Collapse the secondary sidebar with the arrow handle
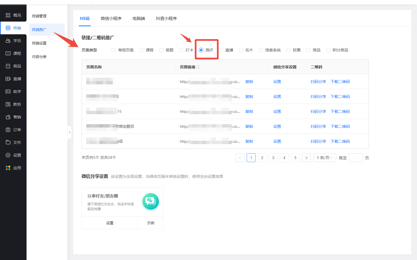This screenshot has width=417, height=260. click(70, 132)
